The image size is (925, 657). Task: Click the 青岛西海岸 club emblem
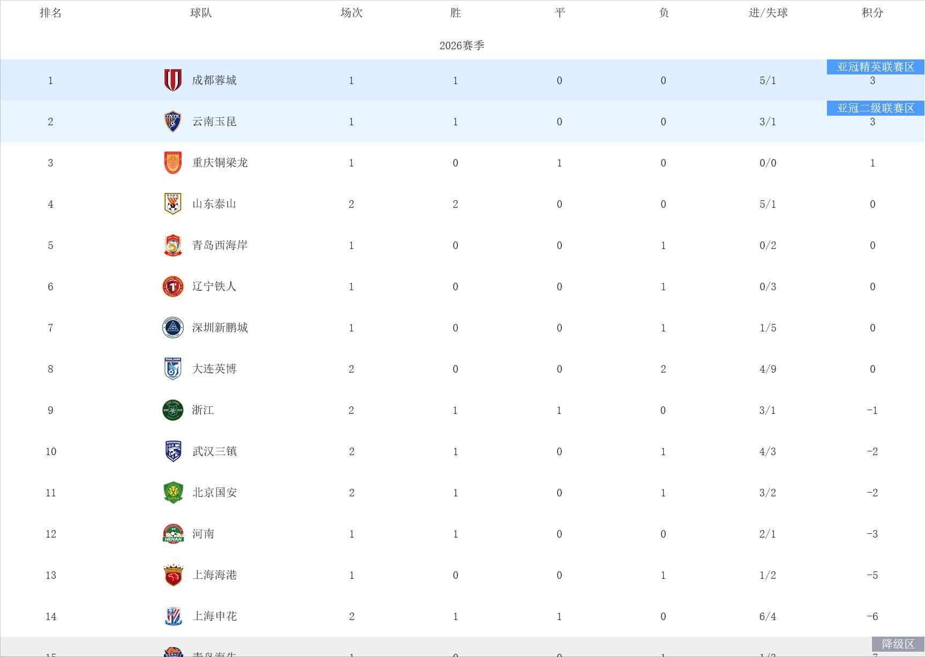tap(172, 245)
